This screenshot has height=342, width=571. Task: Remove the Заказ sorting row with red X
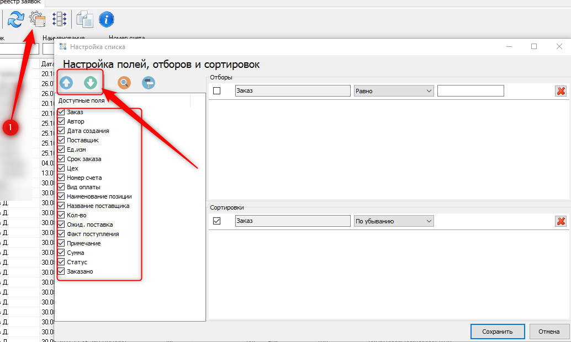tap(561, 221)
